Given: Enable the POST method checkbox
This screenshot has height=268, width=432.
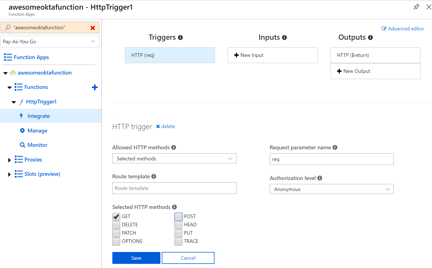Looking at the screenshot, I should (178, 217).
